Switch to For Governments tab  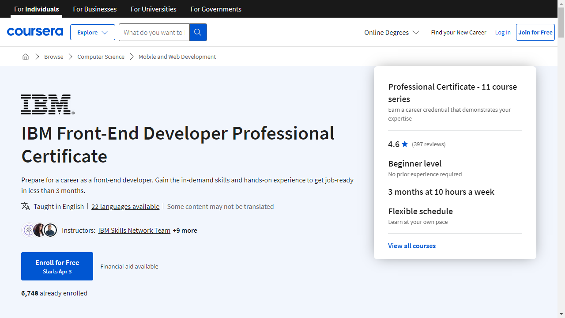(216, 9)
